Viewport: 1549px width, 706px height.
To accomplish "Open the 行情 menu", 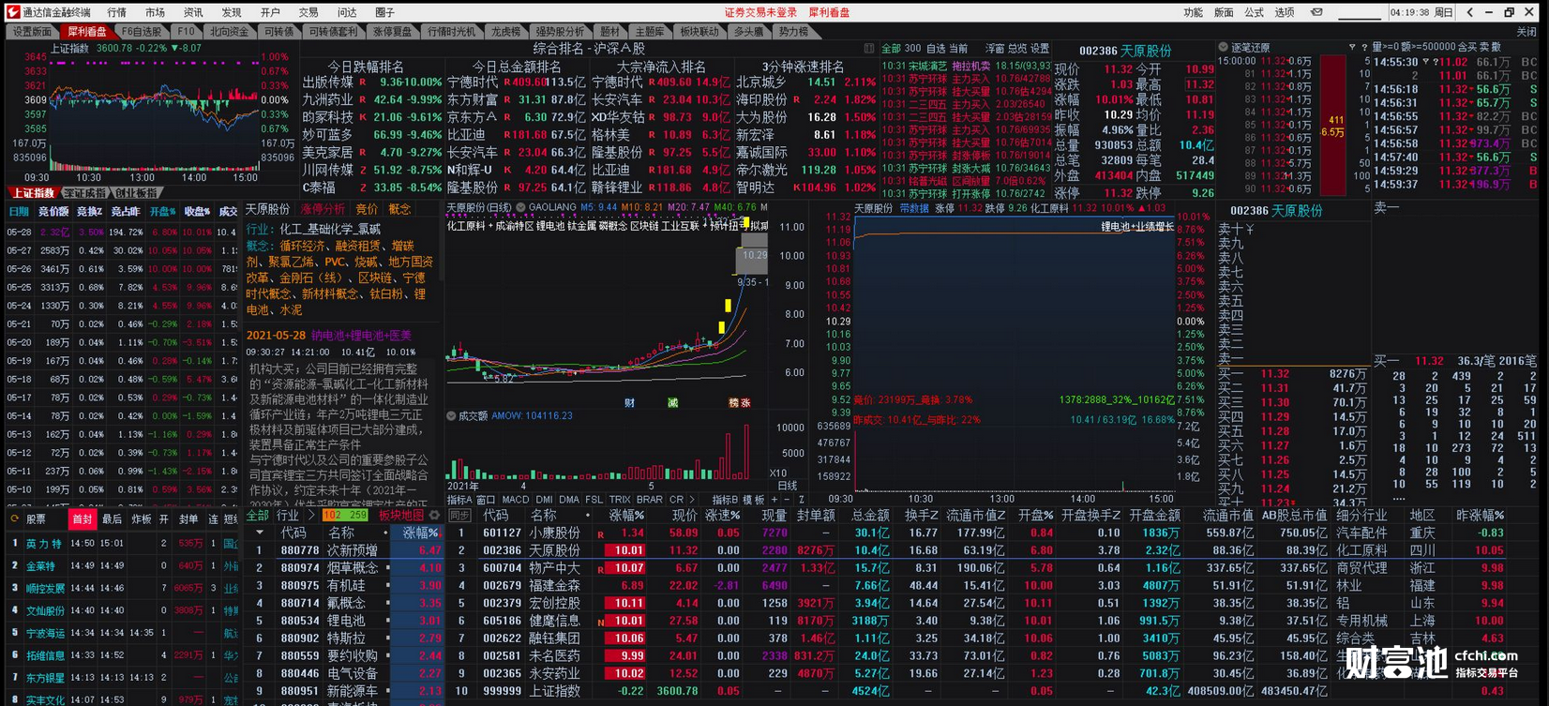I will click(x=116, y=12).
